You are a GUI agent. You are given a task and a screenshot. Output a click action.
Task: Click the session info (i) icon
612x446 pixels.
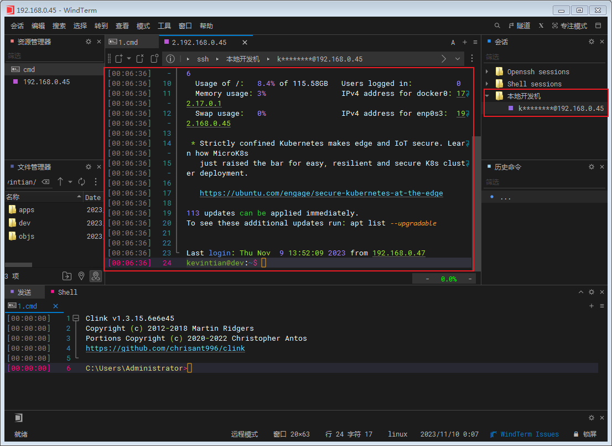(x=170, y=59)
